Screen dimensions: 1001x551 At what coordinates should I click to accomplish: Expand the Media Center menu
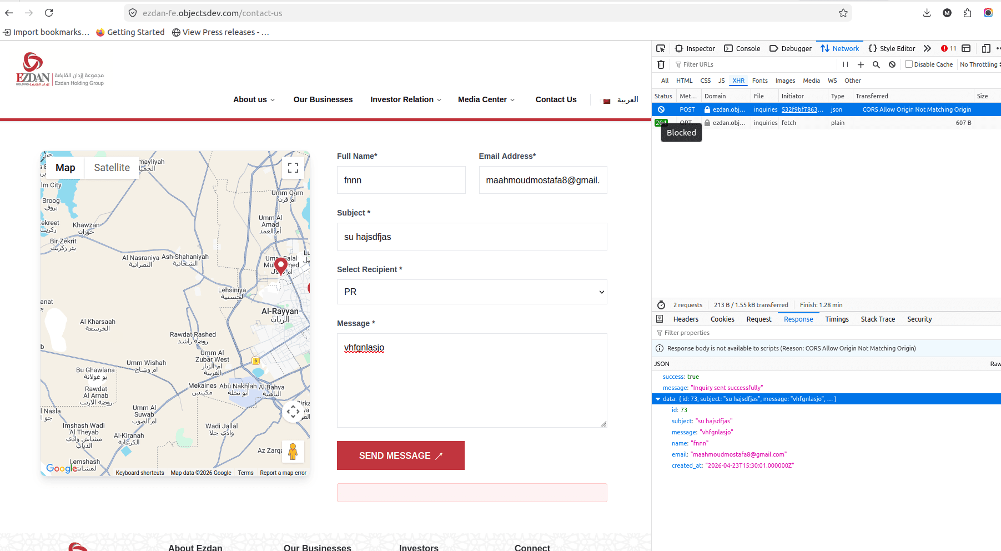(486, 99)
